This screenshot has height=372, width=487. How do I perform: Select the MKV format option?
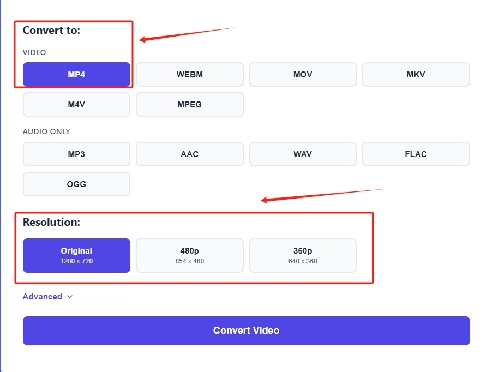coord(416,75)
